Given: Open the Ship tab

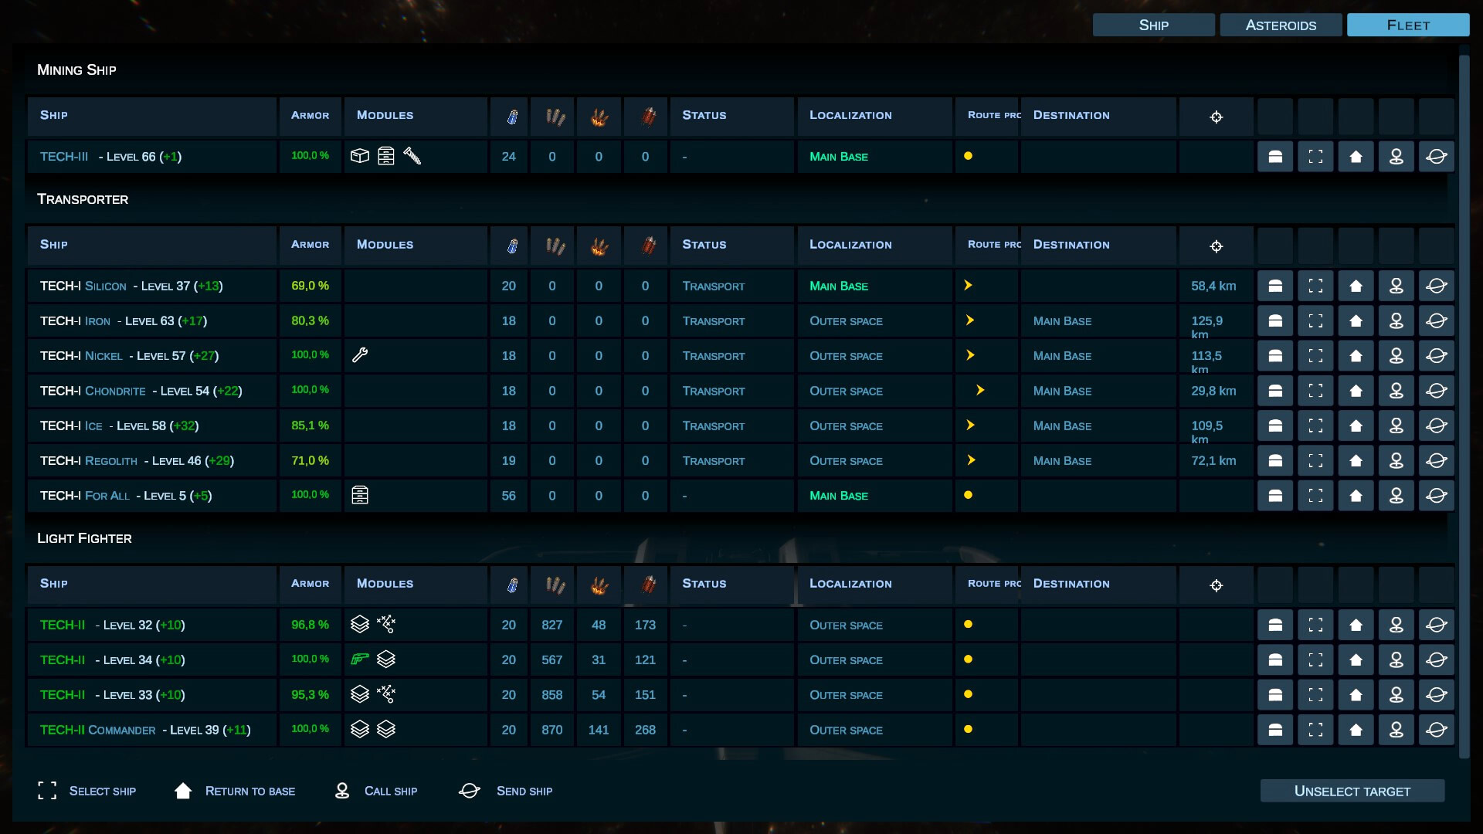Looking at the screenshot, I should point(1153,25).
